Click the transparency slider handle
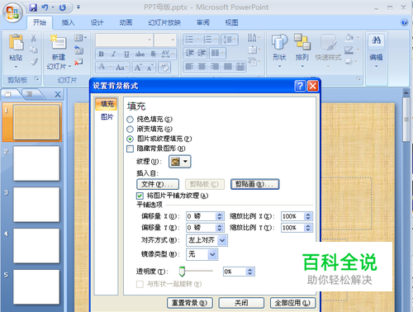Image resolution: width=413 pixels, height=312 pixels. pyautogui.click(x=182, y=272)
